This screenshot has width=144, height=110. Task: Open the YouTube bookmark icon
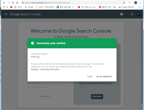(x=11, y=7)
